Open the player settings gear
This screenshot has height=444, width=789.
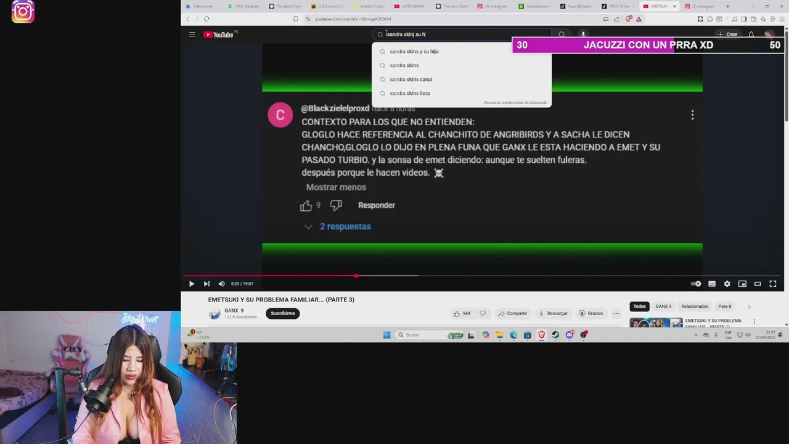pyautogui.click(x=727, y=284)
